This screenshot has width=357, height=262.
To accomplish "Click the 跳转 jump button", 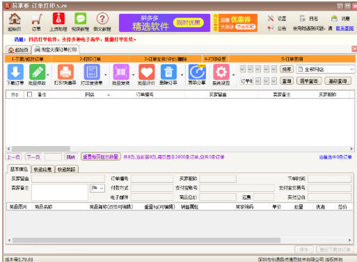I will click(70, 157).
